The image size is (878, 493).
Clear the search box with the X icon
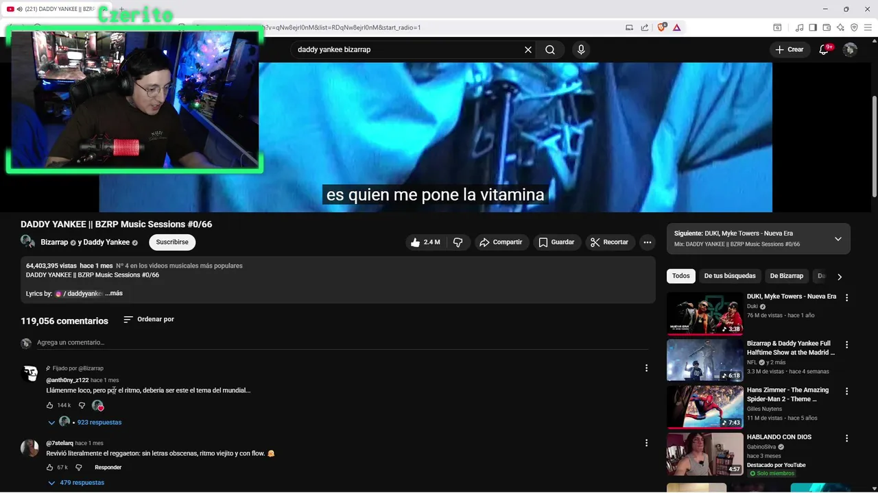pyautogui.click(x=528, y=50)
